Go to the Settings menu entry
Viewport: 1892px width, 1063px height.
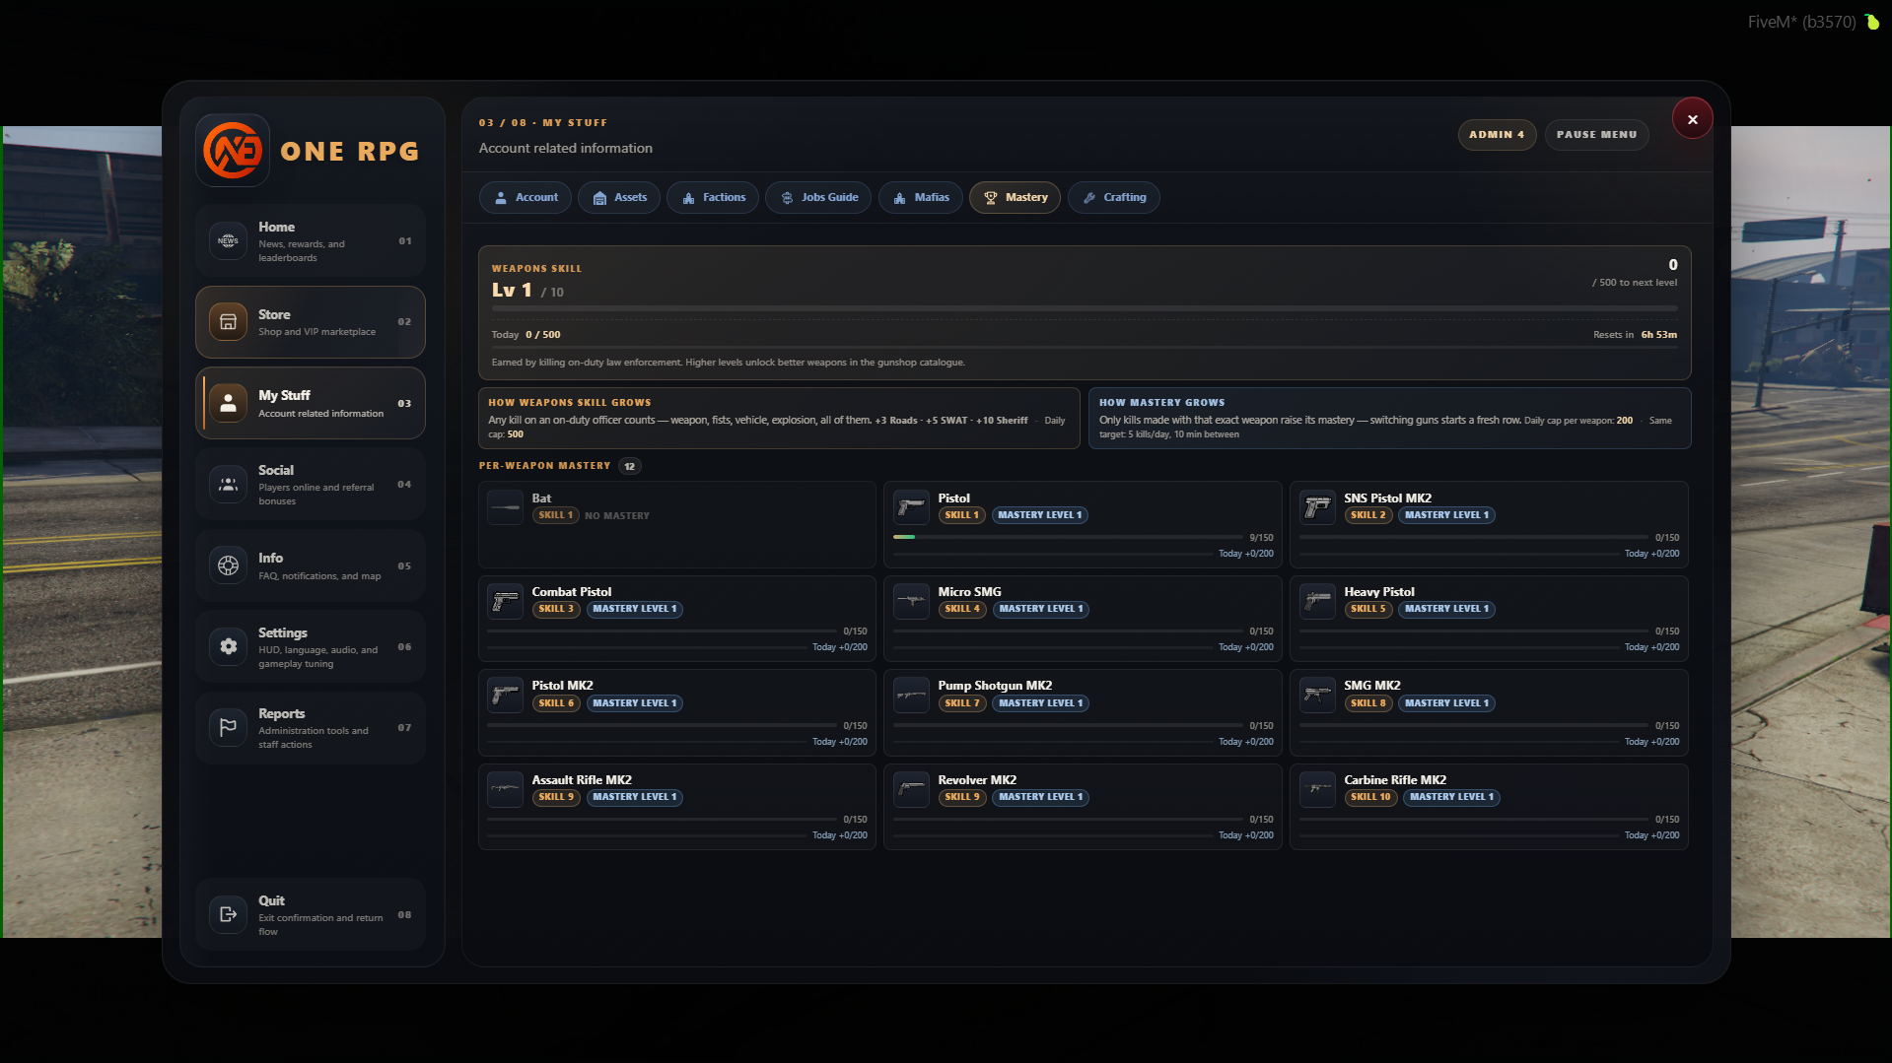tap(310, 646)
